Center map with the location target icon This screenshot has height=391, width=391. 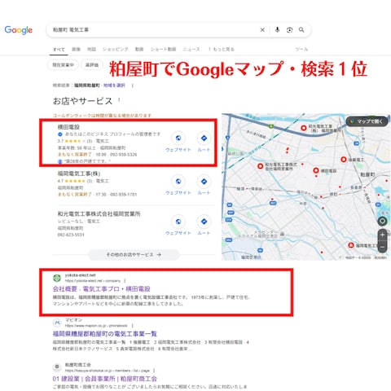click(x=382, y=221)
